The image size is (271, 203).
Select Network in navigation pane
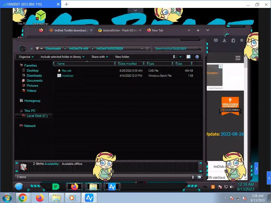pyautogui.click(x=30, y=126)
